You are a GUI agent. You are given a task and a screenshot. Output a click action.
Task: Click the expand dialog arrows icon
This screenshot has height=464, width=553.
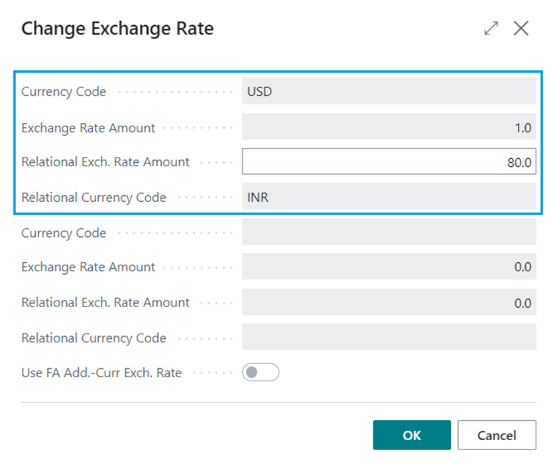point(491,28)
